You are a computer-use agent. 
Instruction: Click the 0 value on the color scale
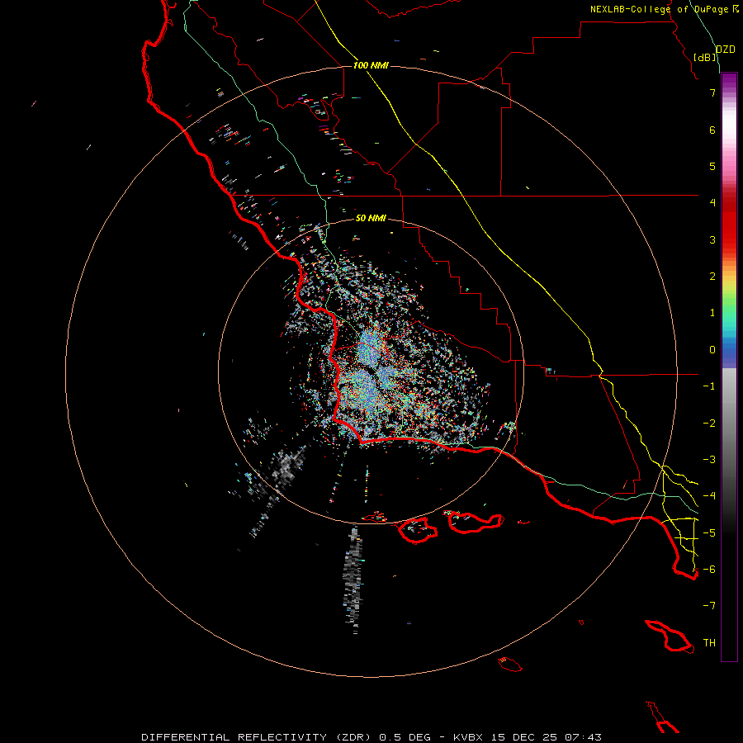[x=712, y=350]
